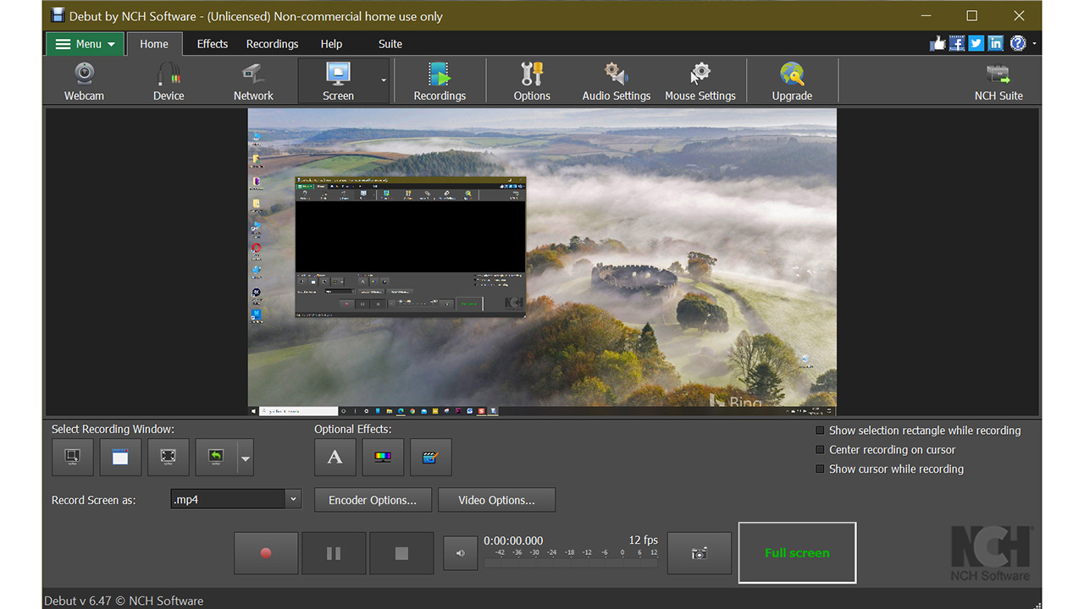The width and height of the screenshot is (1084, 609).
Task: Expand the help icon dropdown arrow
Action: [x=1034, y=44]
